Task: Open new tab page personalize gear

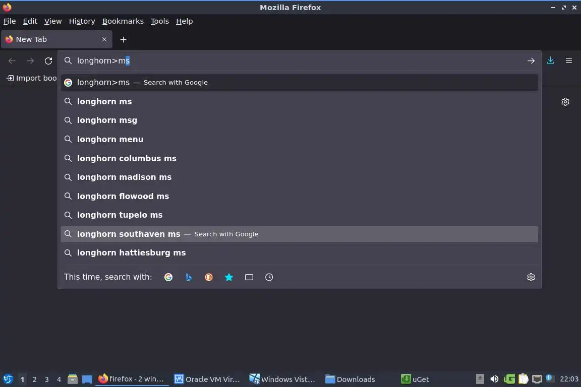Action: pyautogui.click(x=565, y=101)
